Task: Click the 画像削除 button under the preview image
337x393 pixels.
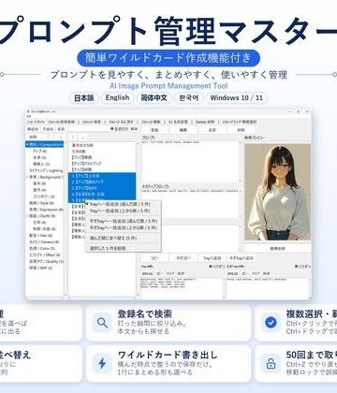Action: 277,248
